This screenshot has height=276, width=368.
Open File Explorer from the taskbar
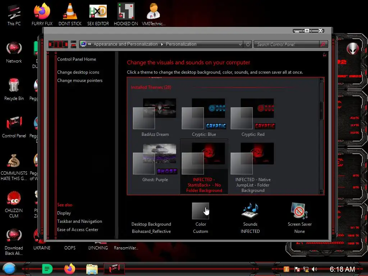point(92,269)
